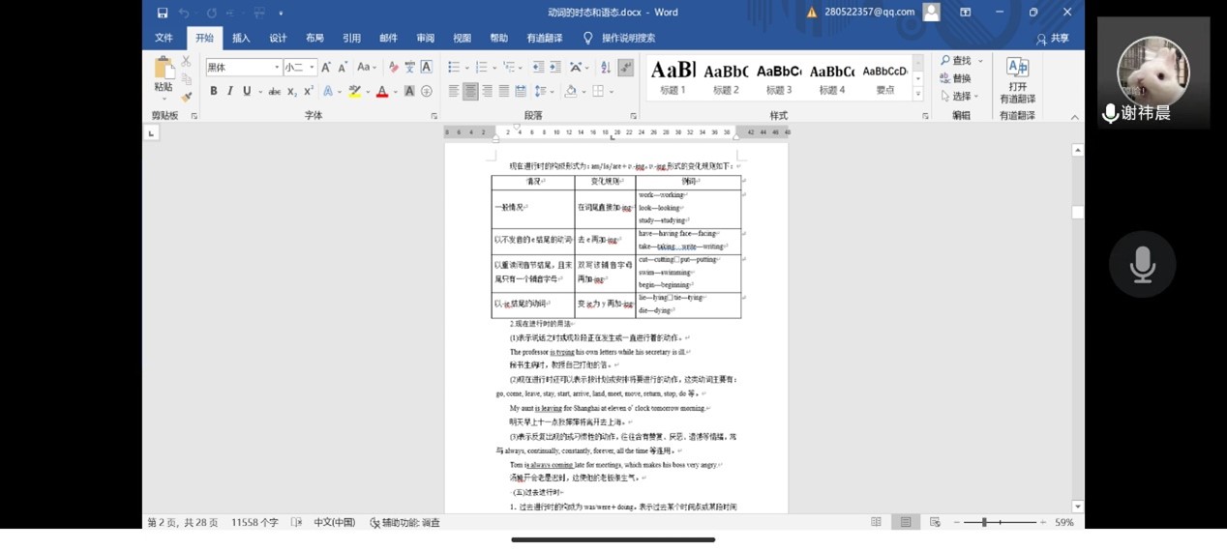Toggle Bold formatting

(x=213, y=91)
